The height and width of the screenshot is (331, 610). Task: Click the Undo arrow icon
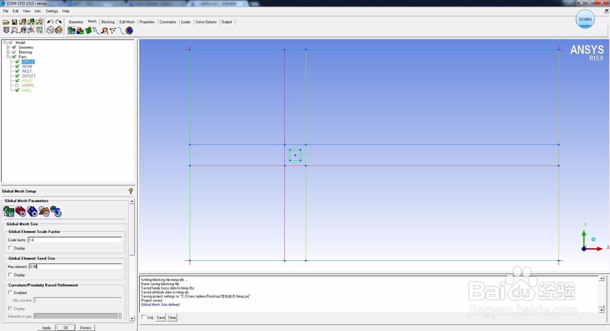tap(50, 22)
